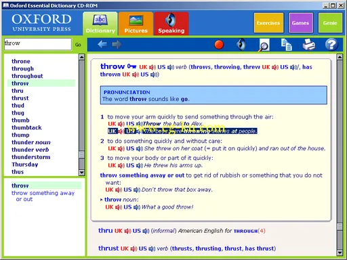Screen dimensions: 347x260
Task: Click the copy documents icon
Action: [287, 45]
